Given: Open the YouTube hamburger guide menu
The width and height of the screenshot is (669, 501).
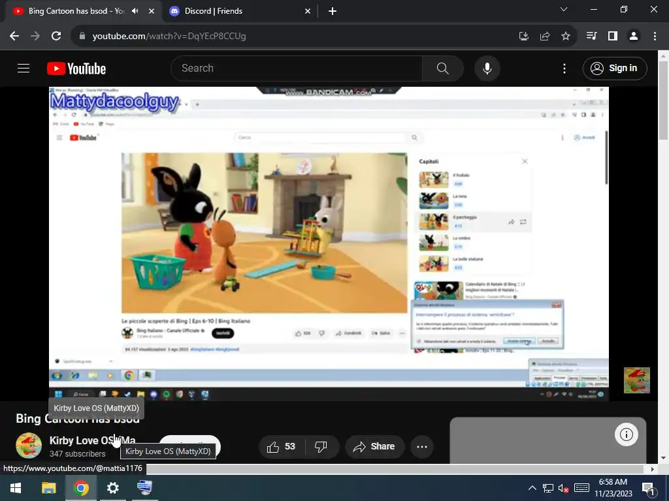Looking at the screenshot, I should (24, 68).
